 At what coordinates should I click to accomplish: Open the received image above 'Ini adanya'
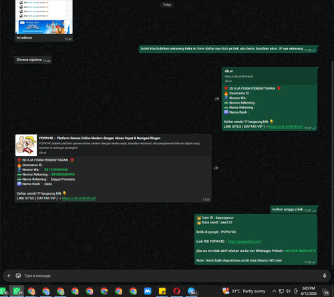click(44, 17)
